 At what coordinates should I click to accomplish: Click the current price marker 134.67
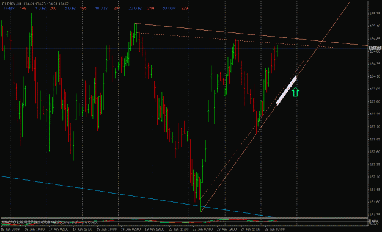[375, 48]
